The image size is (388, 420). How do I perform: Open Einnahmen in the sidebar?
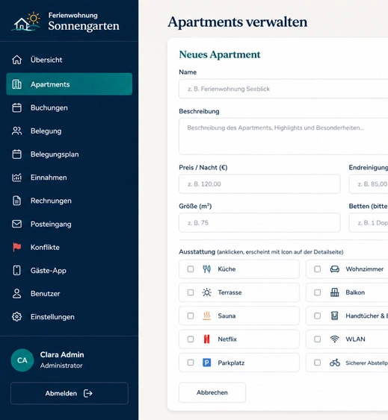(x=70, y=178)
